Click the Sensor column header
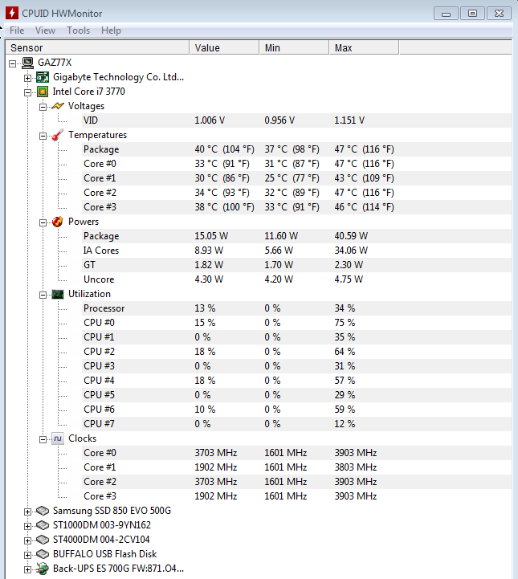Screen dimensions: 518x579 (97, 47)
